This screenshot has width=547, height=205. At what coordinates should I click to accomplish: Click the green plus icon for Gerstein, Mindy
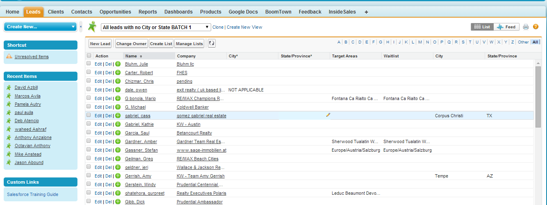(118, 184)
